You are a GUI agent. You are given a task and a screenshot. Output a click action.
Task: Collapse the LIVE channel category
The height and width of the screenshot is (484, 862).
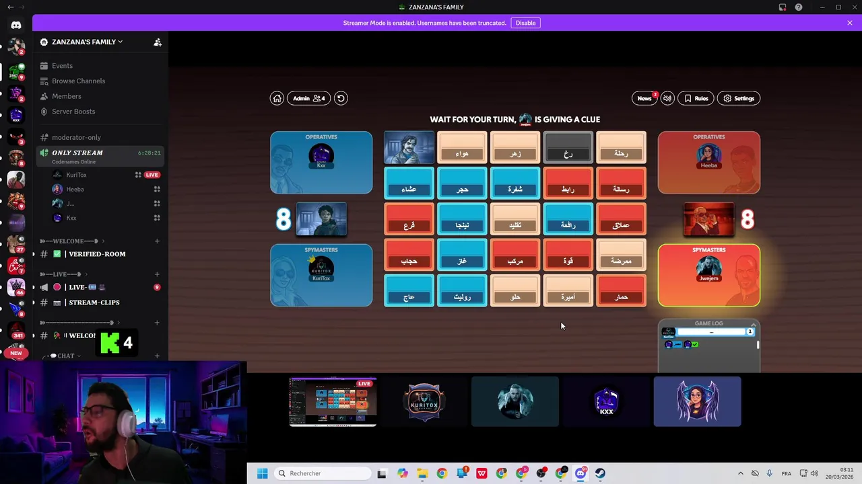(64, 274)
